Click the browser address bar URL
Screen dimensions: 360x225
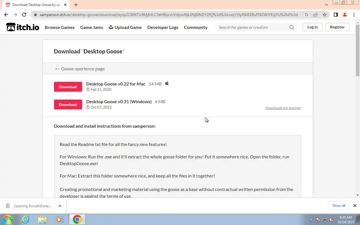pos(169,15)
